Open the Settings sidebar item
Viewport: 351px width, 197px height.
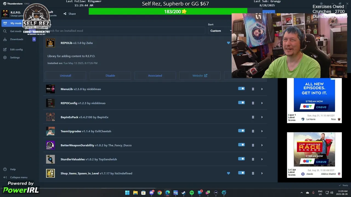[x=15, y=57]
